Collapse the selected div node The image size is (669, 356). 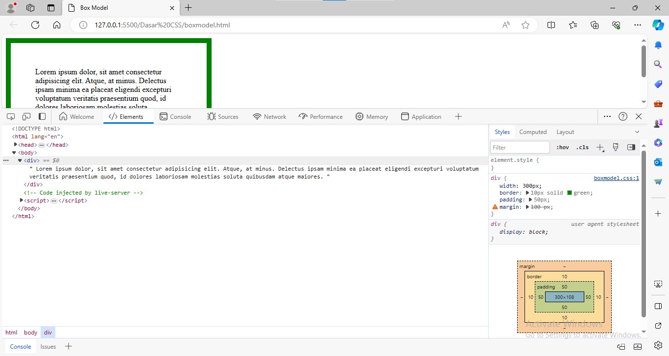pos(20,160)
